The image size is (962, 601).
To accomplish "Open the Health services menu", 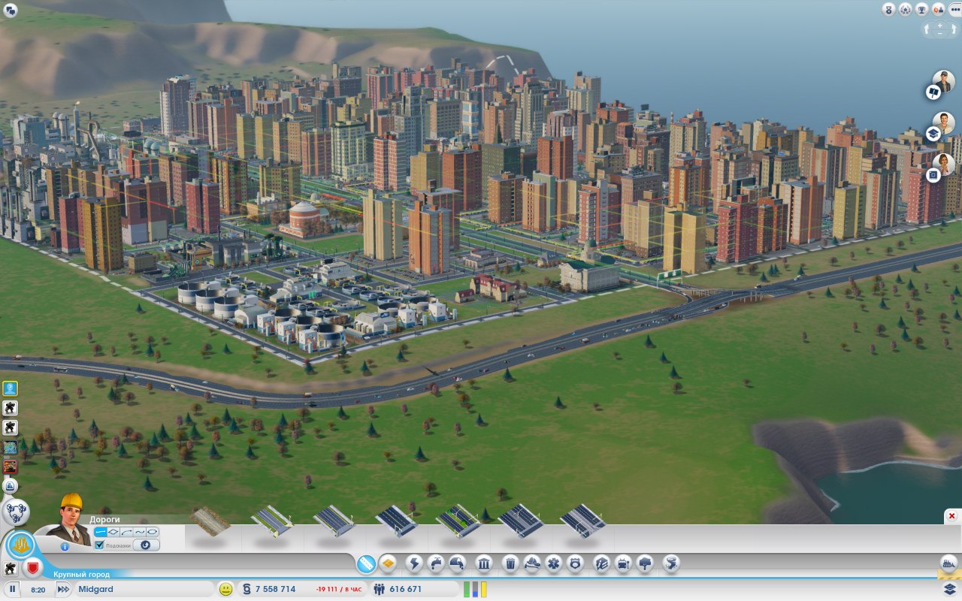I will 553,563.
